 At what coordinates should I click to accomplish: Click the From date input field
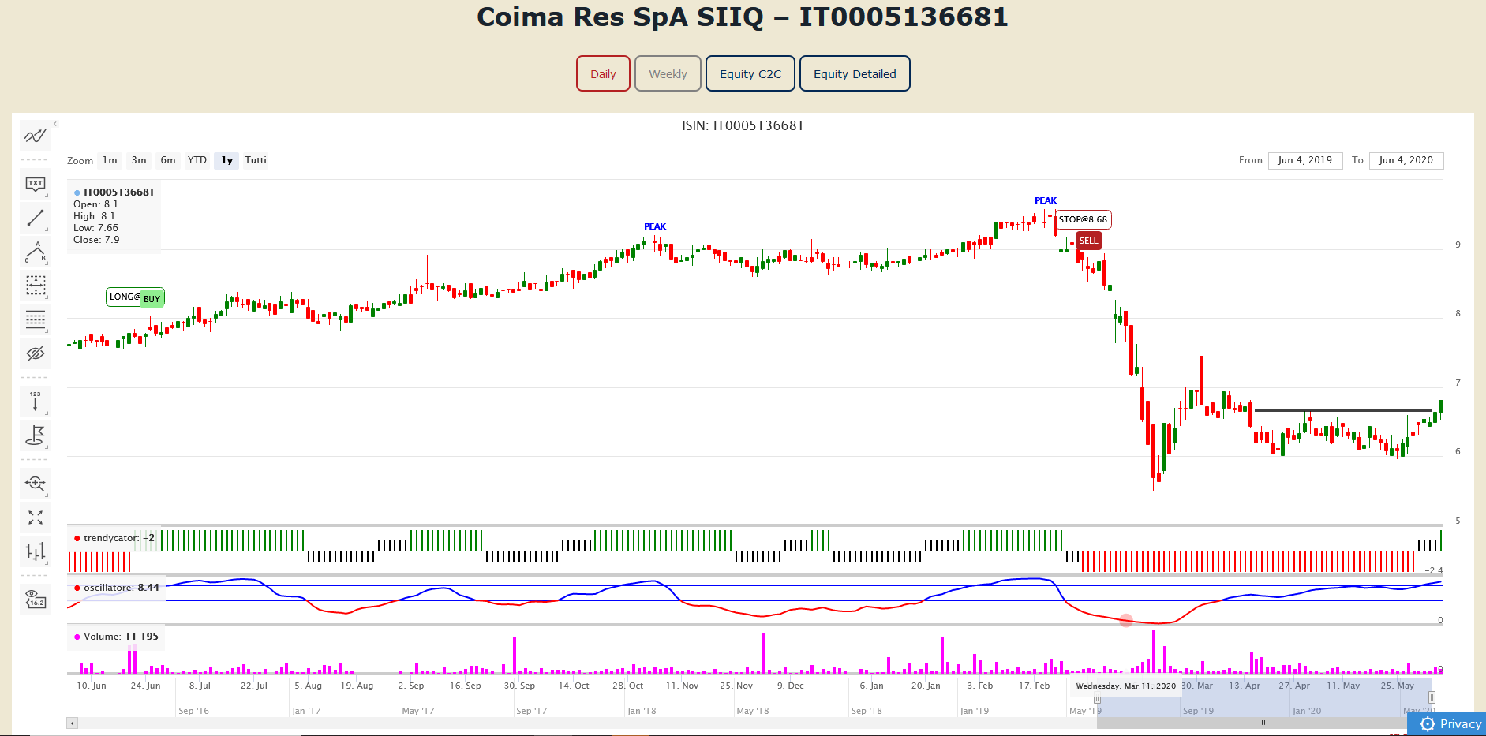click(x=1304, y=160)
